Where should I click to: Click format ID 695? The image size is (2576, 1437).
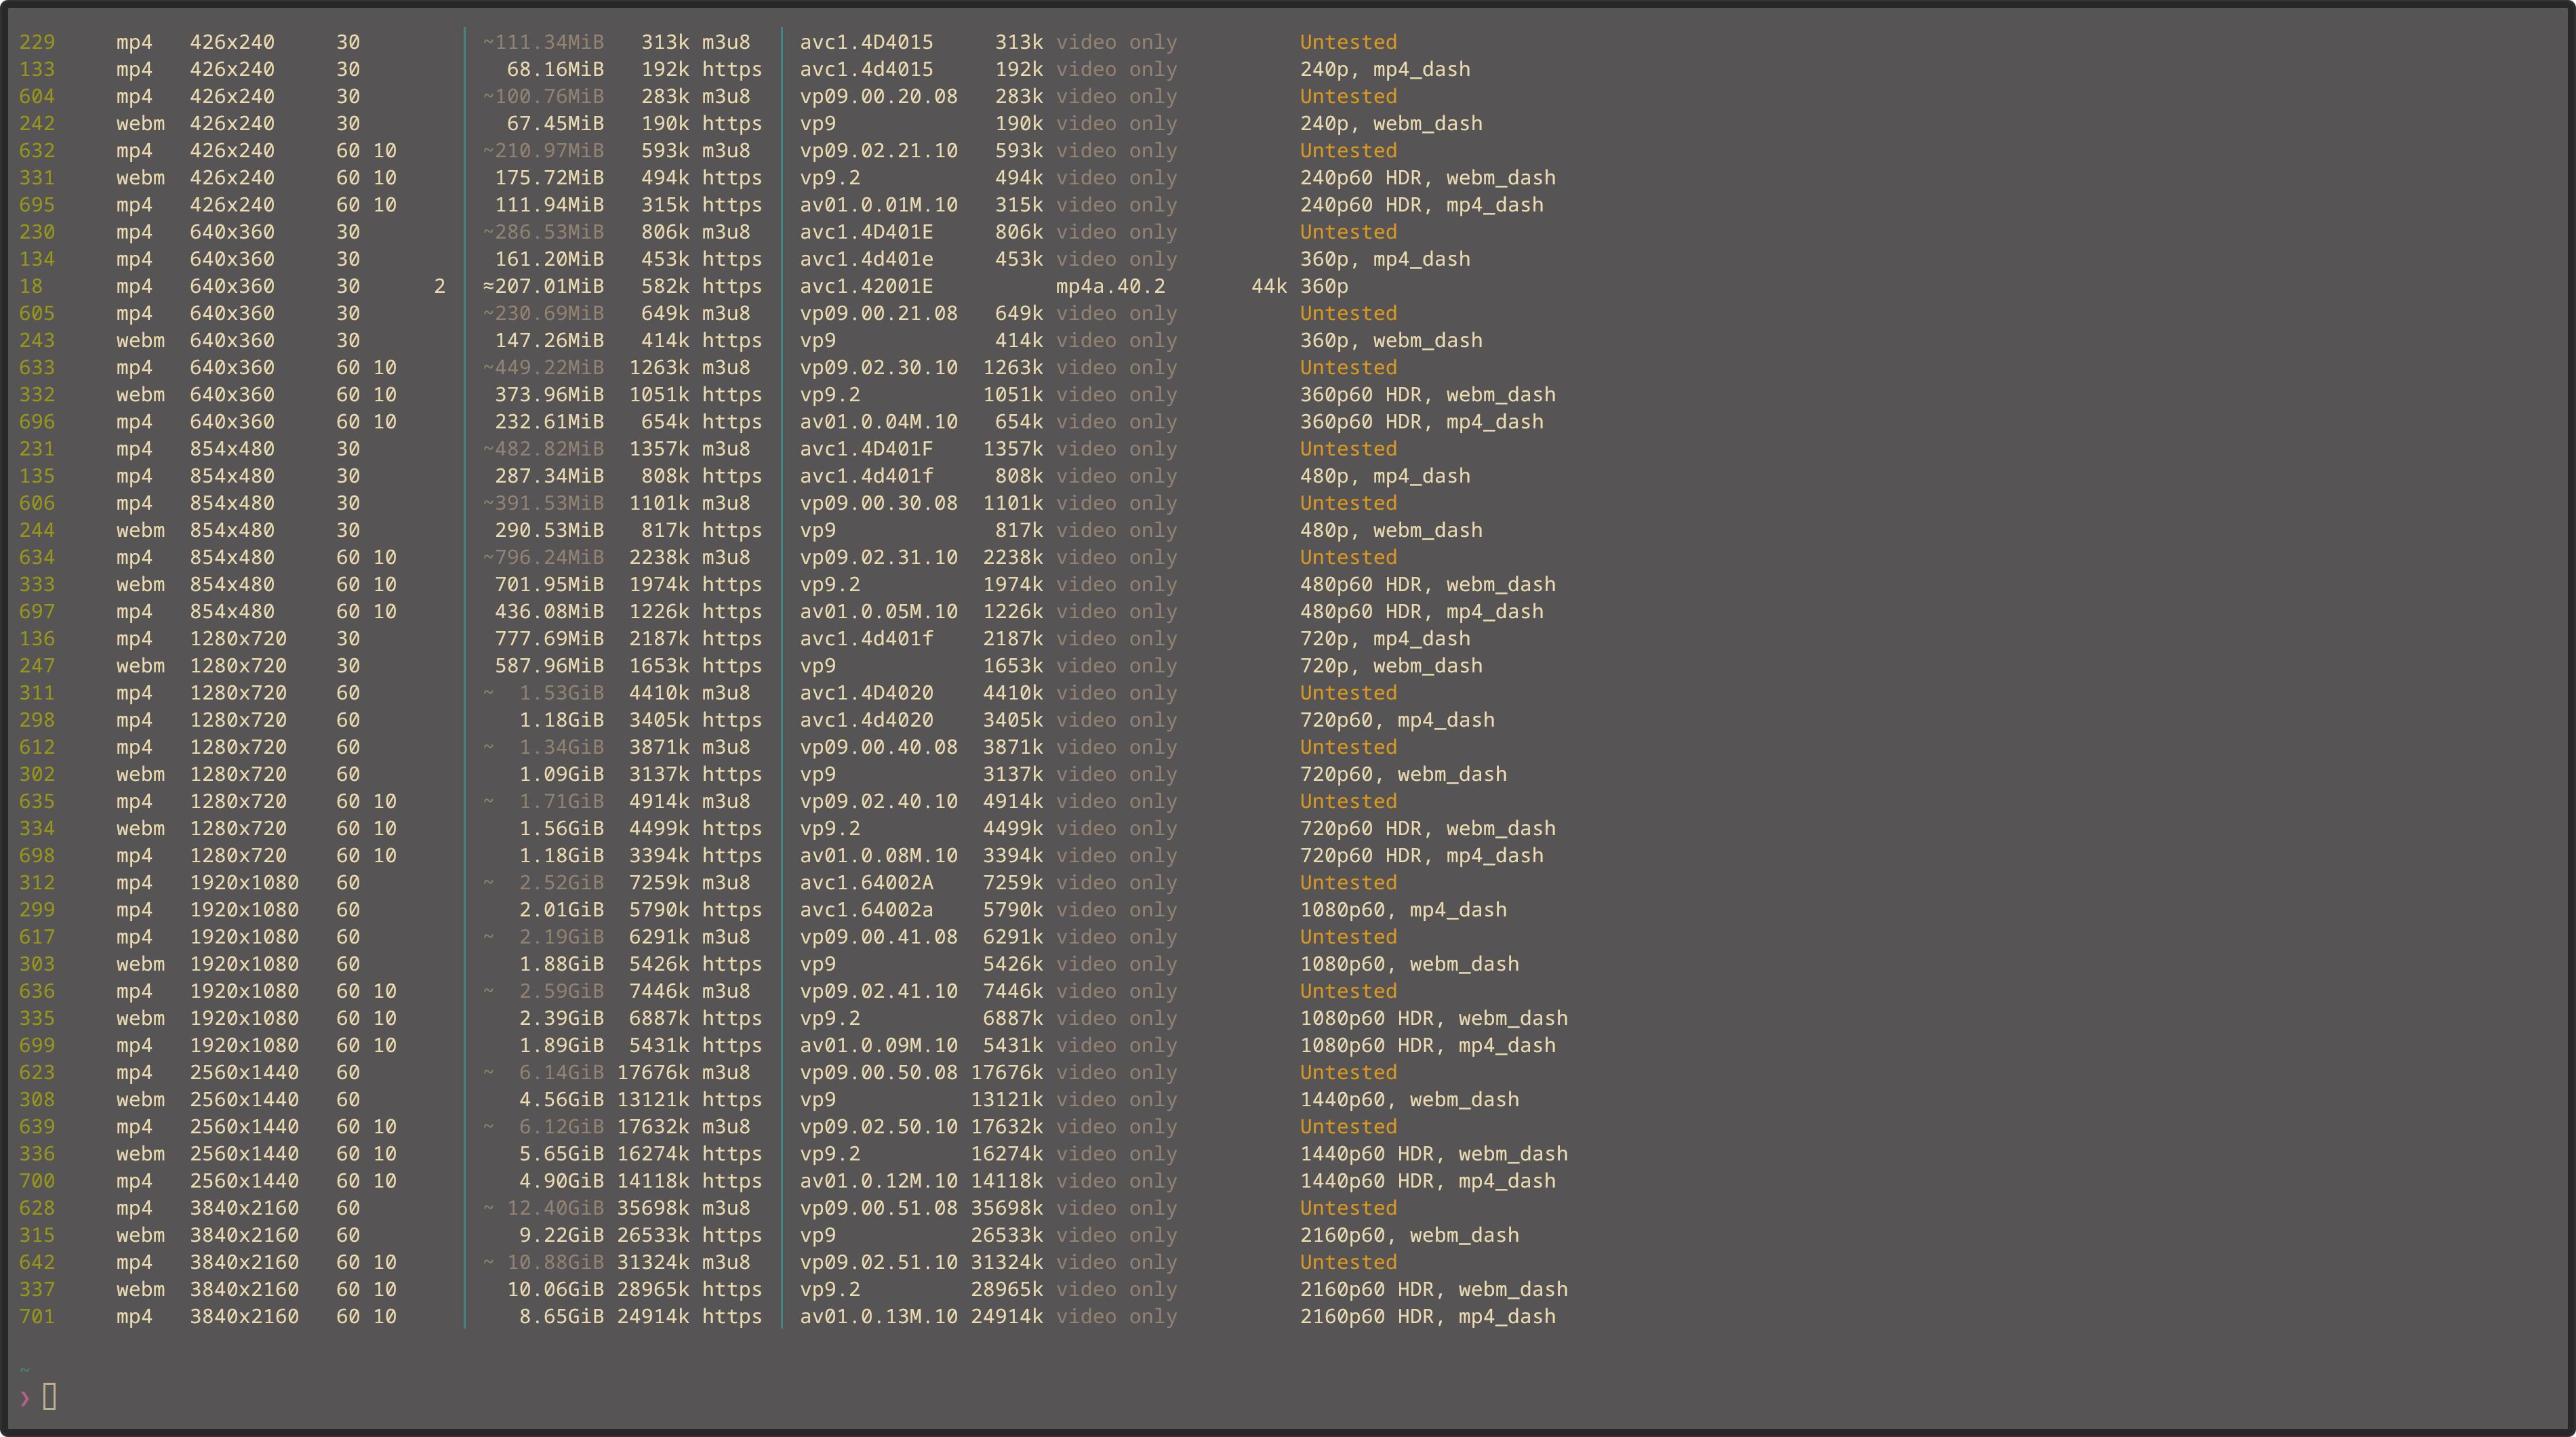click(37, 205)
